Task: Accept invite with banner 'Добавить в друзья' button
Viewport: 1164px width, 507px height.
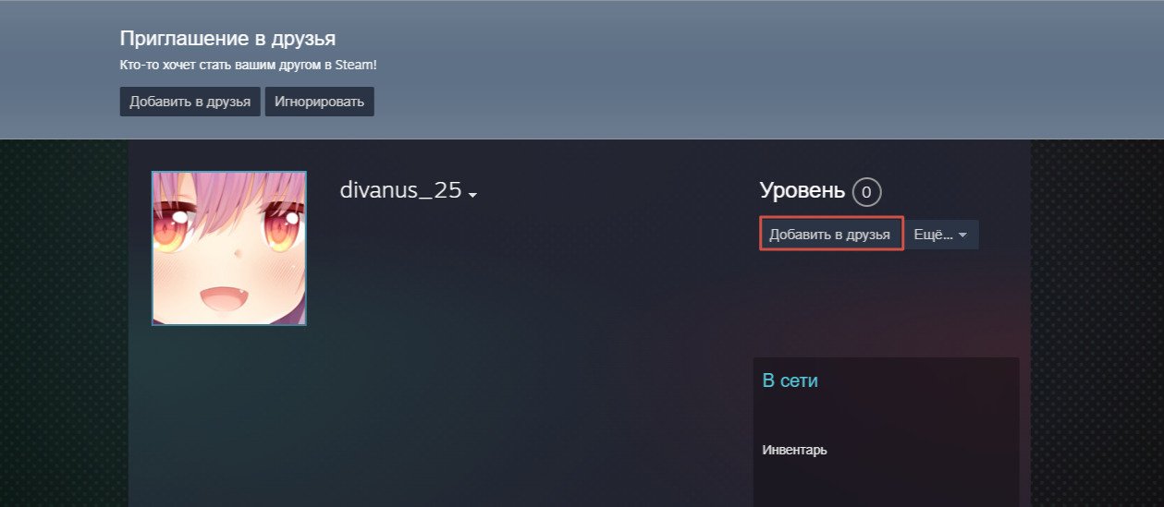Action: (190, 102)
